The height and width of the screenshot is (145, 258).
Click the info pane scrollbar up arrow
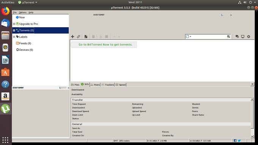point(252,99)
